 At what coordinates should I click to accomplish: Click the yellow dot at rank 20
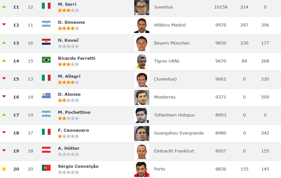tap(4, 169)
